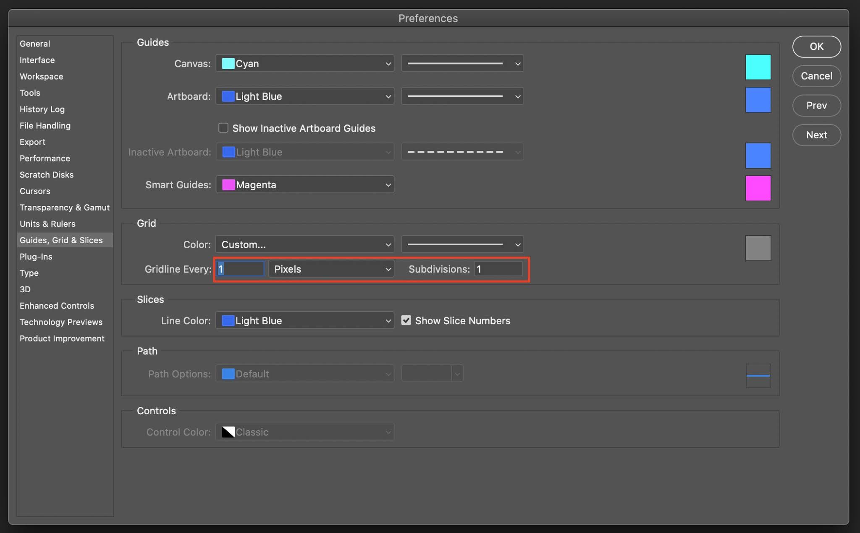
Task: Expand the Artboard Light Blue color dropdown
Action: coord(305,96)
